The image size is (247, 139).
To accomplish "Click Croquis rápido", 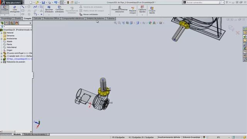I will [152, 10].
